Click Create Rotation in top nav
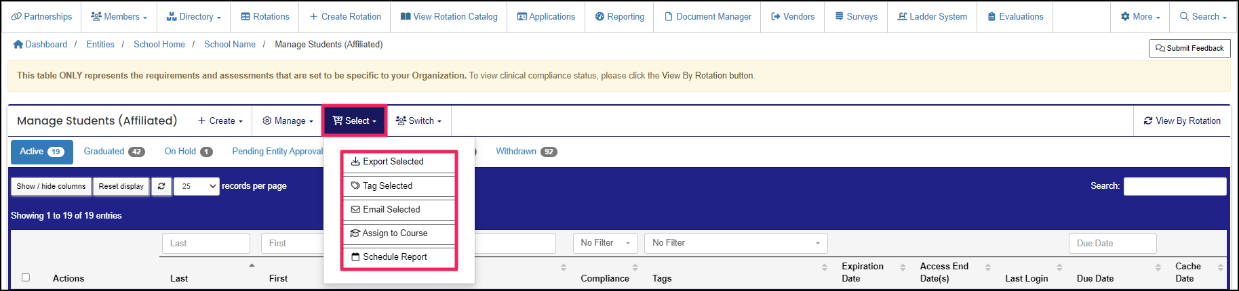The image size is (1239, 291). (x=345, y=16)
